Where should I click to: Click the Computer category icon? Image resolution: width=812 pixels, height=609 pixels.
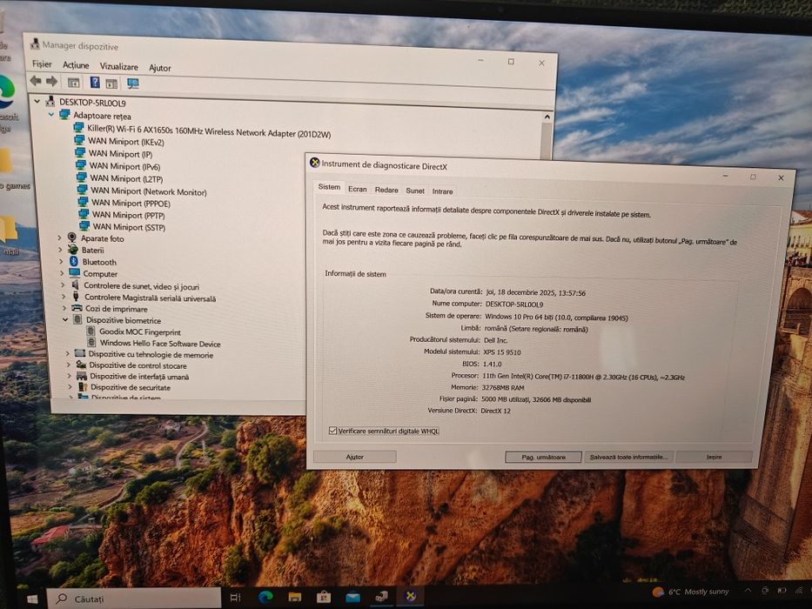(75, 273)
